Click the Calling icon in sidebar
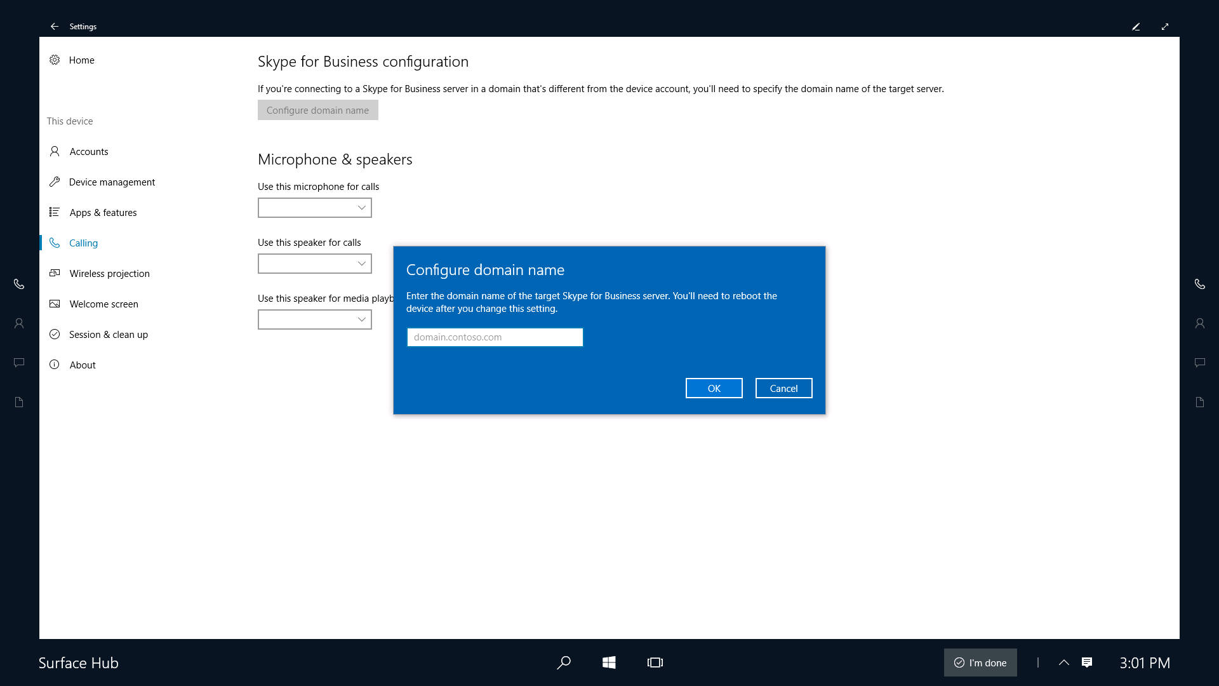The width and height of the screenshot is (1219, 686). click(x=56, y=242)
